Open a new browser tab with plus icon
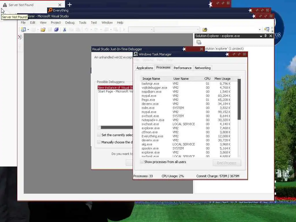296x222 pixels. pyautogui.click(x=69, y=5)
